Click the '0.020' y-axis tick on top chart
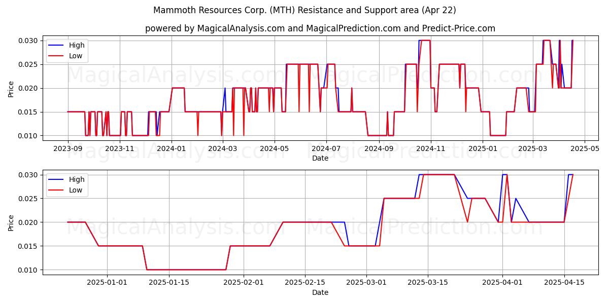The image size is (609, 304). (x=29, y=88)
